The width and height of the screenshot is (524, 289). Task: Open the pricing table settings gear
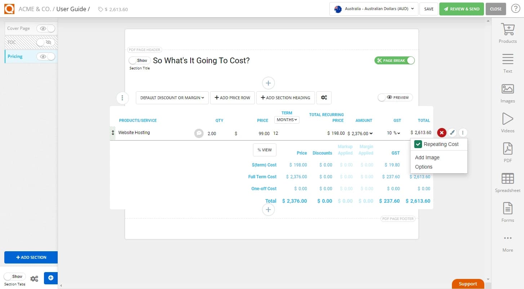coord(324,97)
